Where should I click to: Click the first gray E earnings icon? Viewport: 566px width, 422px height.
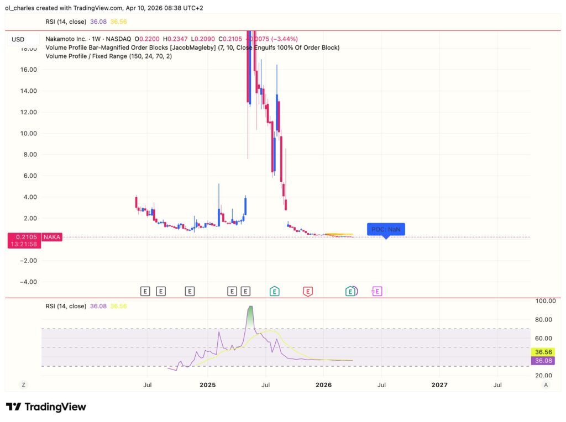(x=145, y=291)
